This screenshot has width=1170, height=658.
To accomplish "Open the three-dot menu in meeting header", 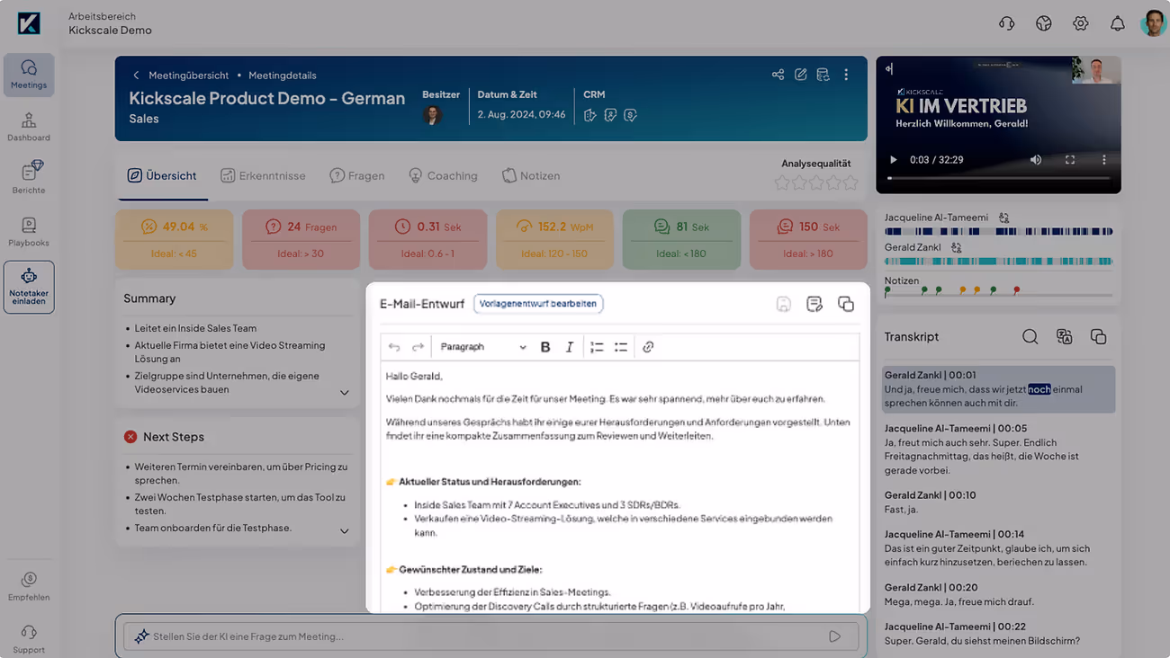I will point(846,75).
